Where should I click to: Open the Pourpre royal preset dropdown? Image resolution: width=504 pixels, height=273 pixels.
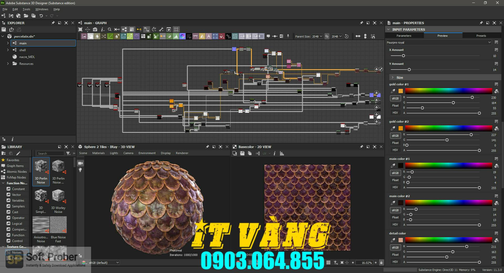point(438,42)
